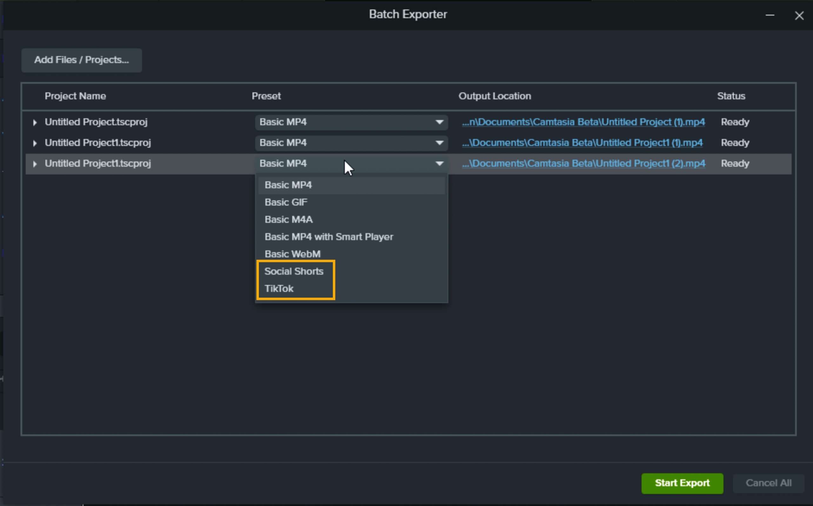Open preset dropdown for Untitled Project.tscproj
813x506 pixels.
click(x=351, y=122)
